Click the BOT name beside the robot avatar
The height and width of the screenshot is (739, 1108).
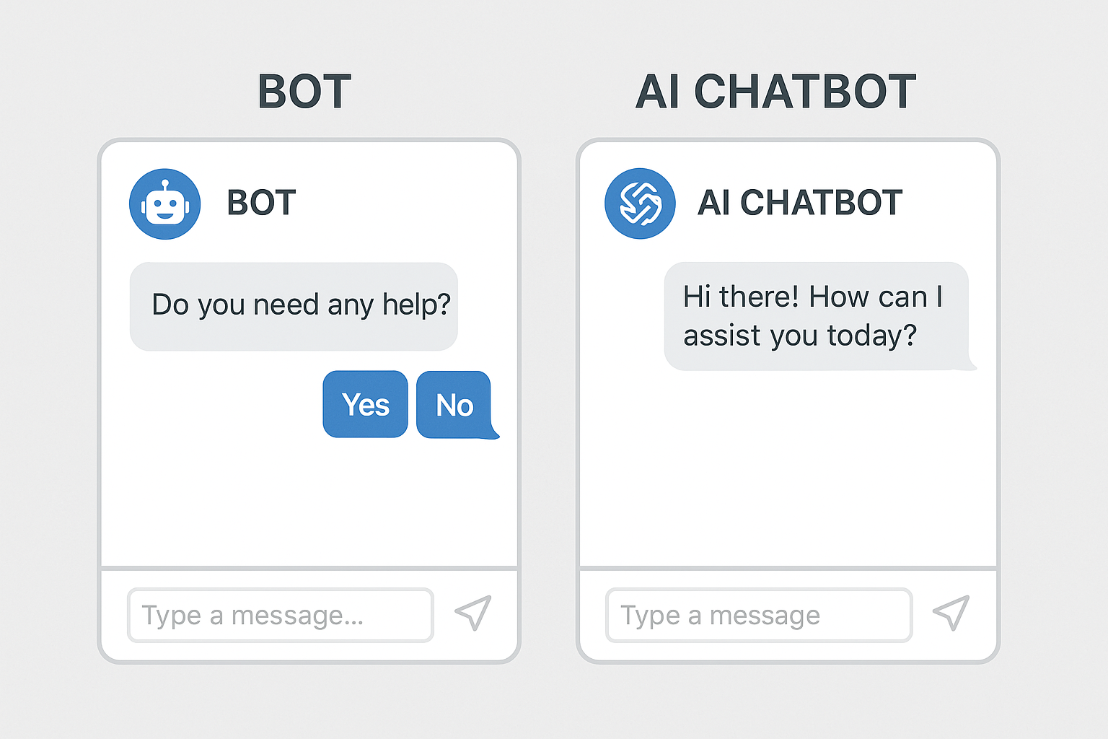click(261, 203)
